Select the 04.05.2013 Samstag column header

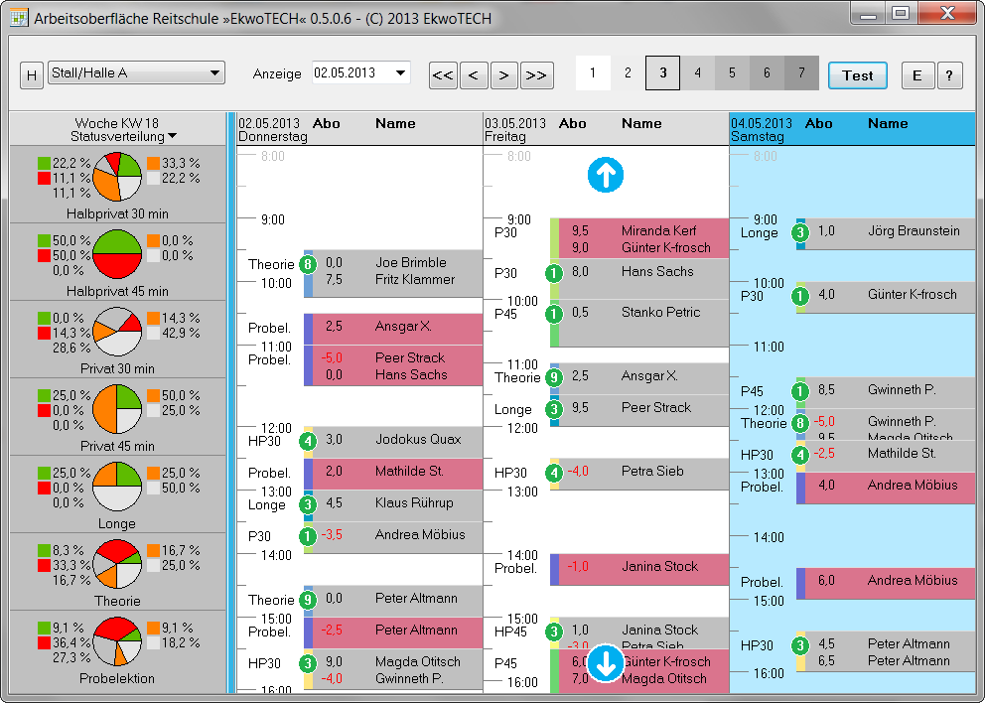click(761, 129)
